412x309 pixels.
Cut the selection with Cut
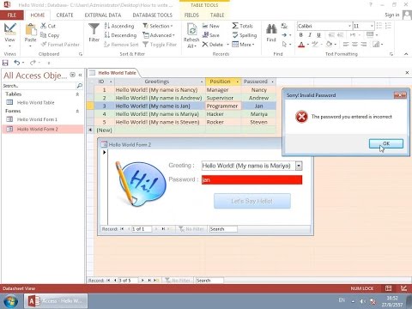[x=48, y=26]
